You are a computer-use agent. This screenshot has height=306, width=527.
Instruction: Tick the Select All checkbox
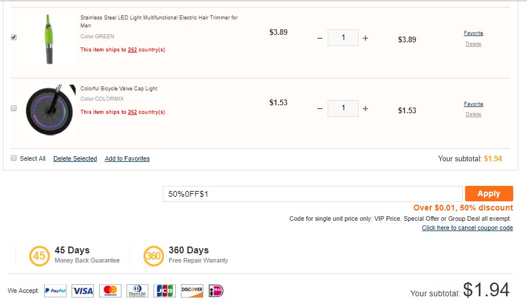coord(14,158)
